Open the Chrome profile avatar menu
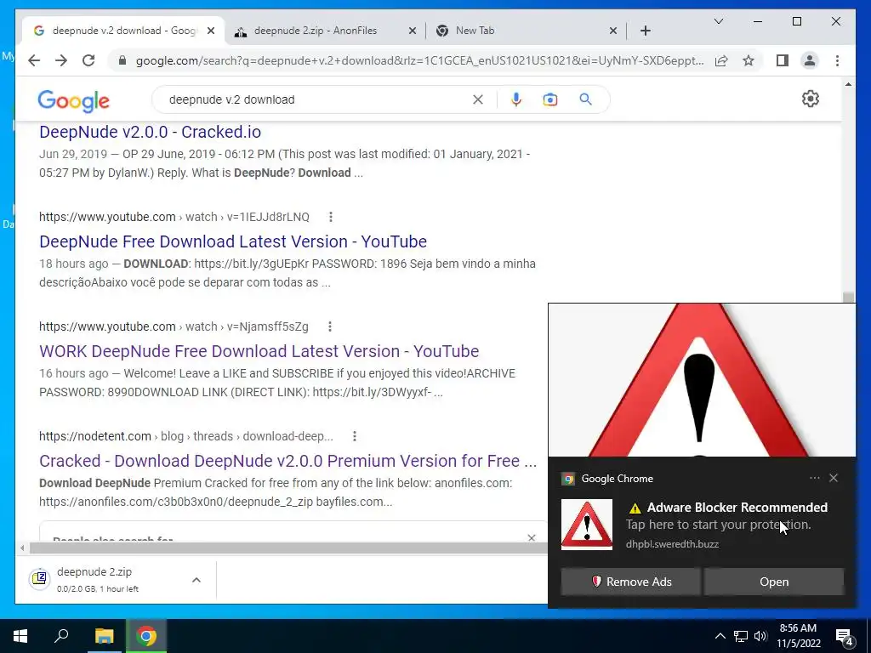Screen dimensions: 871x653 [810, 60]
